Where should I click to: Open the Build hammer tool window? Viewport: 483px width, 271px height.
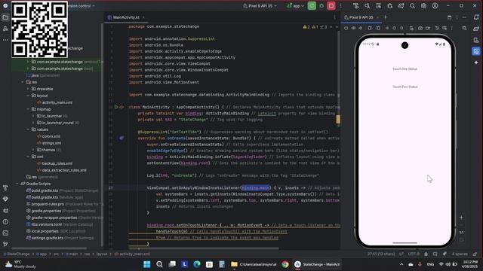click(5, 187)
